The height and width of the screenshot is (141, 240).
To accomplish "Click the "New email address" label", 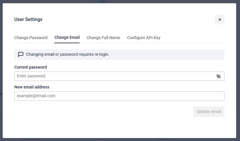I will tap(32, 87).
